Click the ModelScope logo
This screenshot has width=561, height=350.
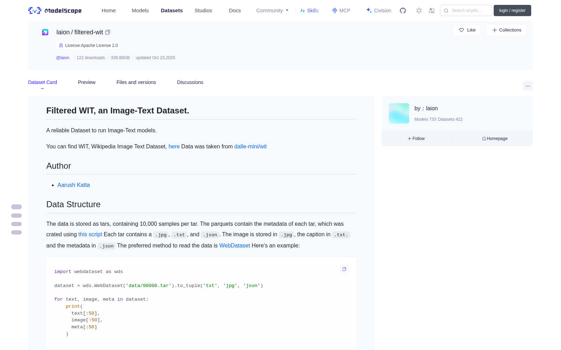pos(55,10)
